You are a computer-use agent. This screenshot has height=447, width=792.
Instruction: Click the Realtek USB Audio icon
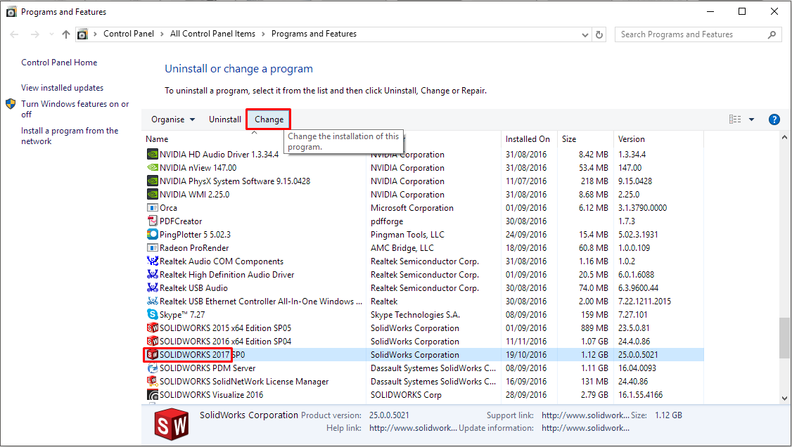[152, 288]
